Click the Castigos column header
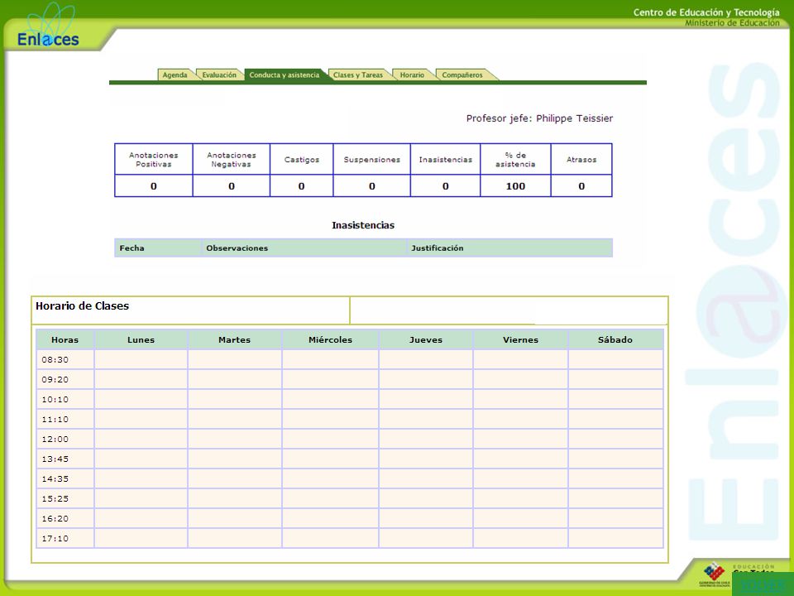This screenshot has height=596, width=794. tap(302, 159)
